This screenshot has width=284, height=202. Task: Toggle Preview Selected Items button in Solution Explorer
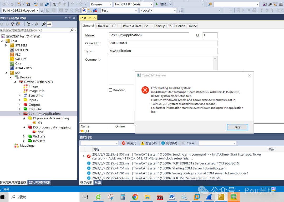click(x=49, y=24)
